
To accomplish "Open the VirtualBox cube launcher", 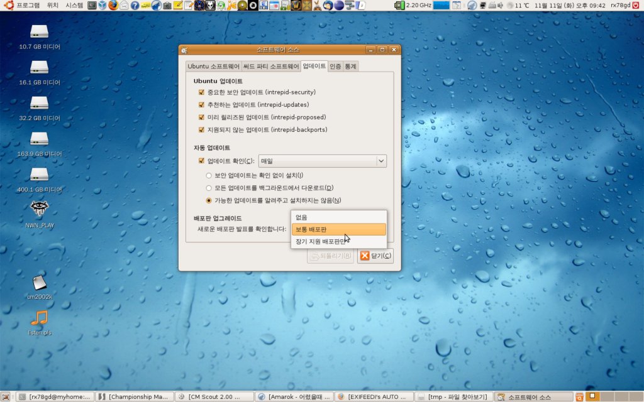I will 103,5.
